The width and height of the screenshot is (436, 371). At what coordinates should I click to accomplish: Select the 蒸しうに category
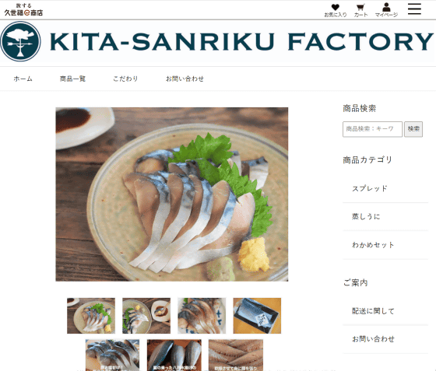pos(385,217)
